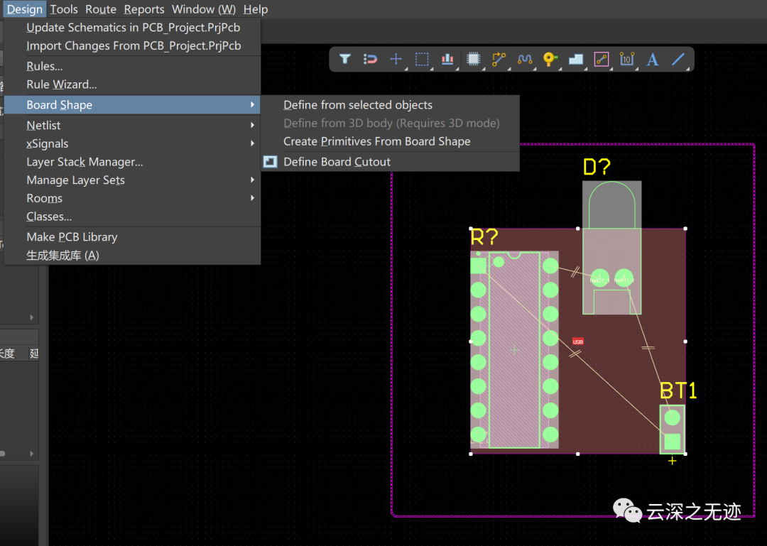Select the move objects cross icon
This screenshot has height=546, width=767.
[x=396, y=59]
